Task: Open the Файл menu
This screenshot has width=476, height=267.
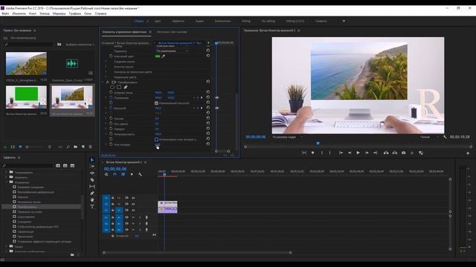Action: tap(5, 13)
